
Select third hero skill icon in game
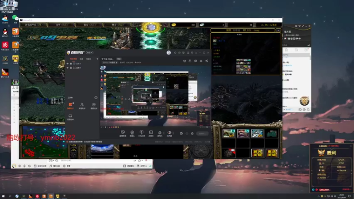click(257, 134)
